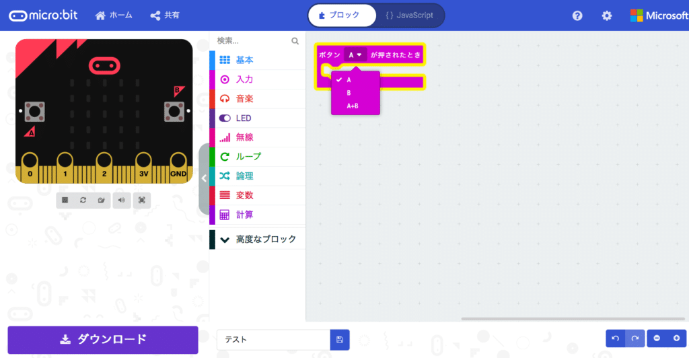Restart the micro:bit simulator
Image resolution: width=689 pixels, height=358 pixels.
(x=83, y=201)
